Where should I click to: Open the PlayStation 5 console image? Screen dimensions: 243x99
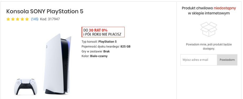(x=57, y=64)
